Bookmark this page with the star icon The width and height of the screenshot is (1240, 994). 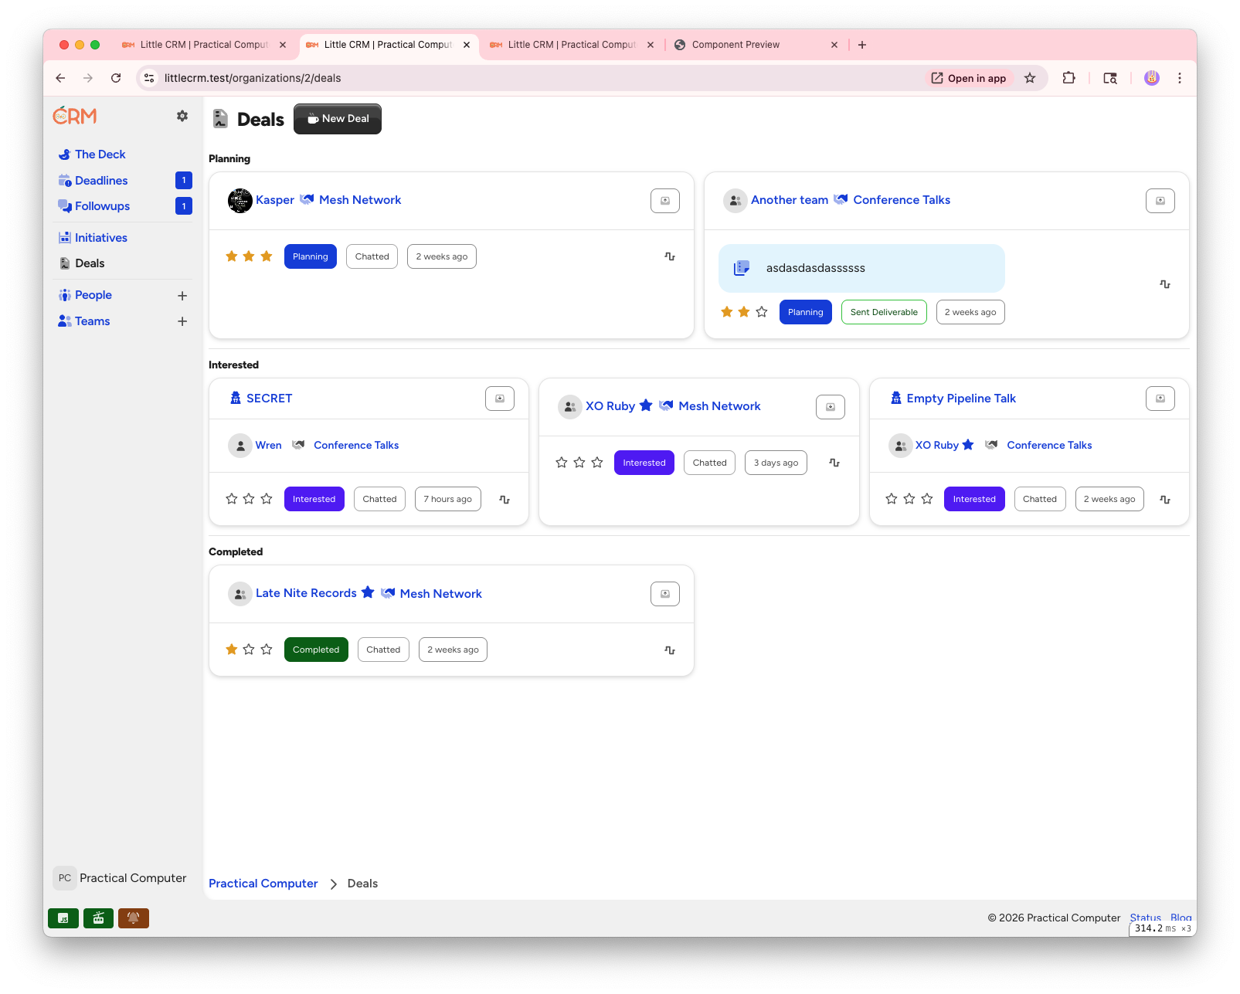(x=1030, y=78)
